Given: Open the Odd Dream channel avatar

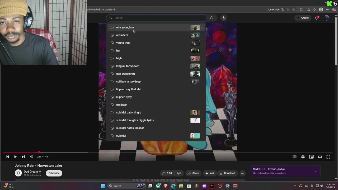Looking at the screenshot, I should pyautogui.click(x=18, y=173).
